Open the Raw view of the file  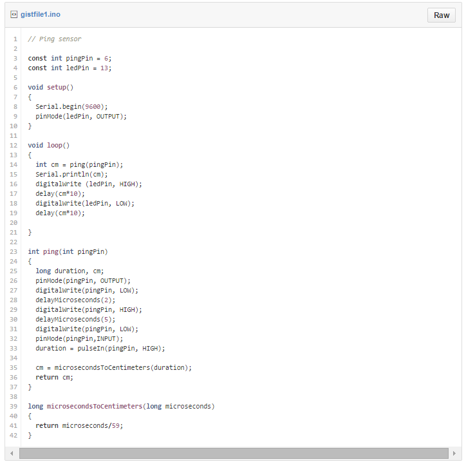point(442,15)
